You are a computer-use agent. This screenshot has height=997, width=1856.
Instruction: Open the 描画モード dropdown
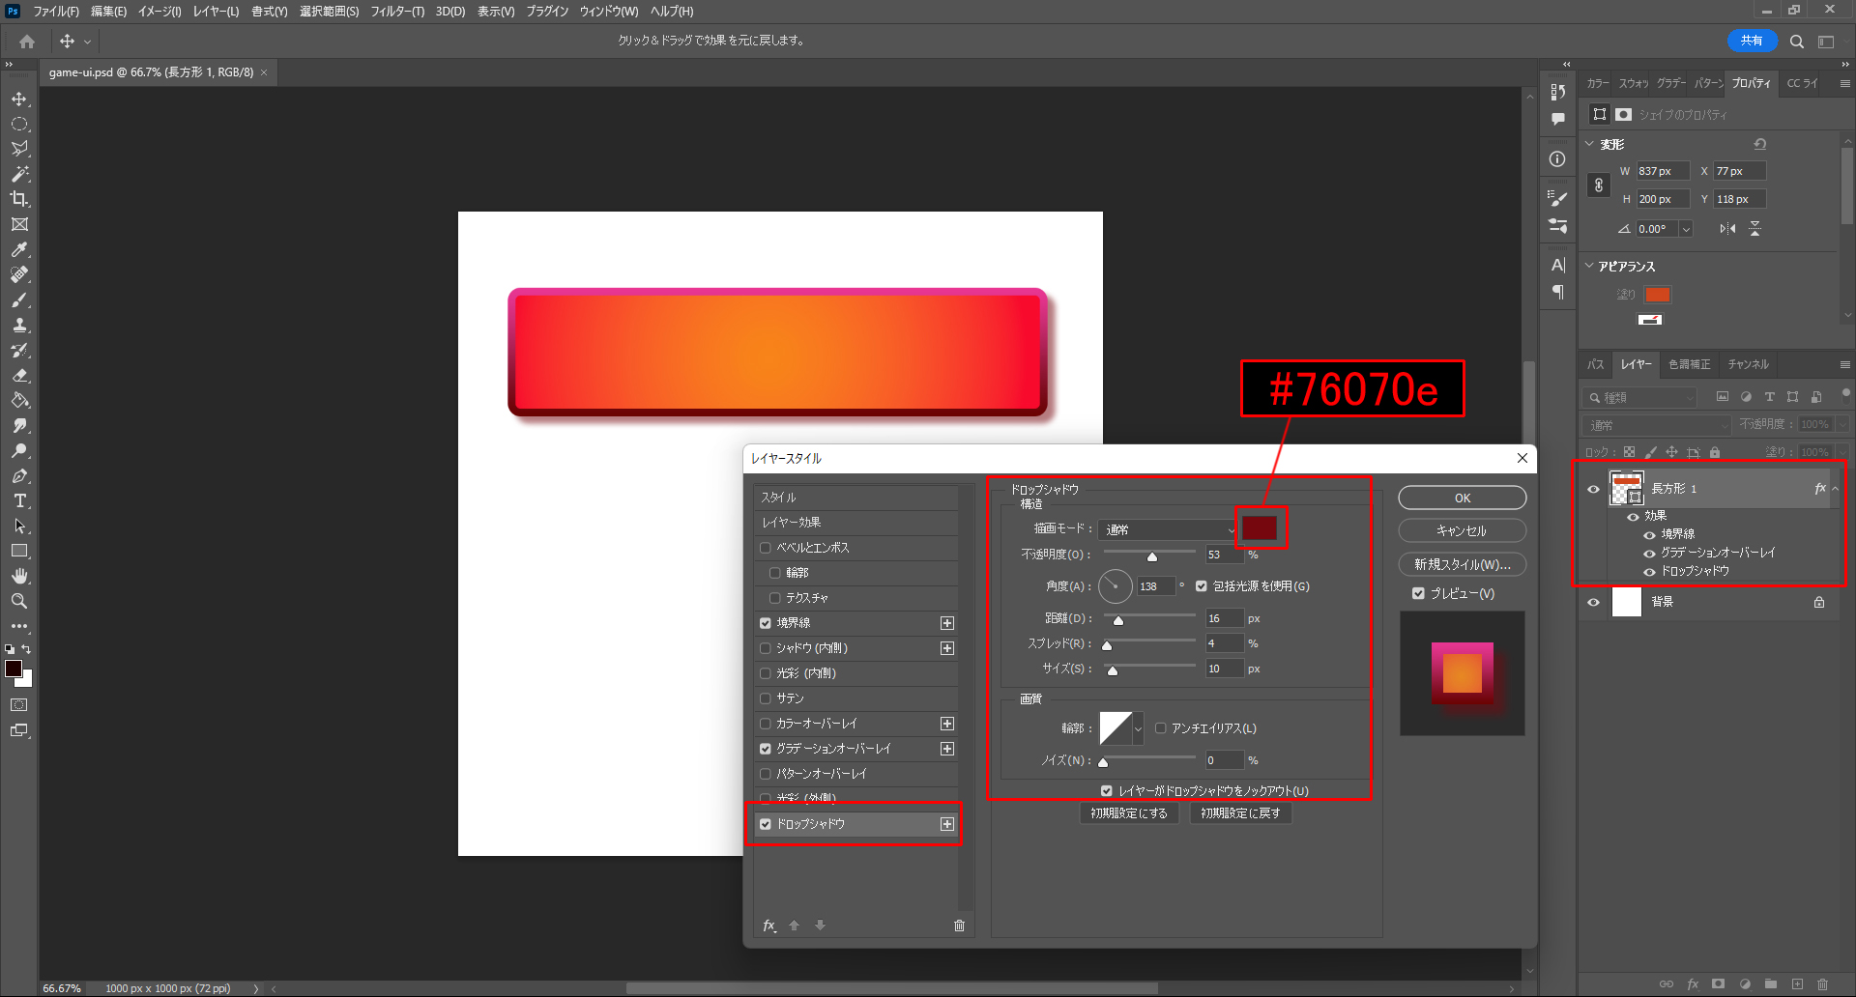tap(1168, 529)
